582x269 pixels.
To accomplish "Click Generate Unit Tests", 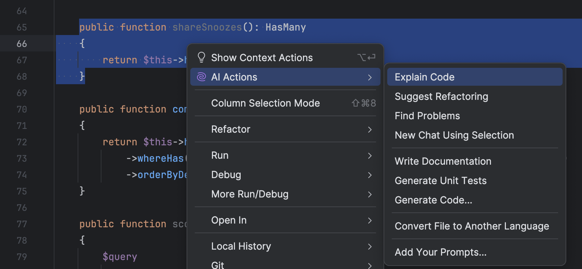I will (x=441, y=181).
